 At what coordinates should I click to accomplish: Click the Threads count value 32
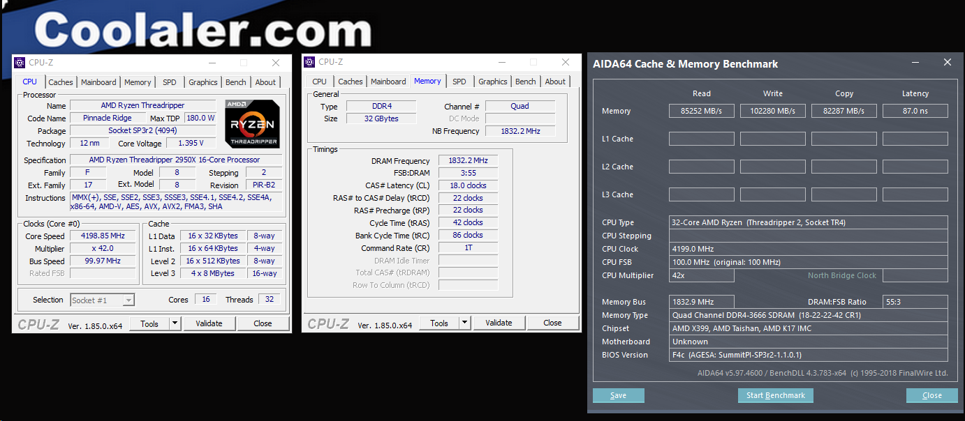coord(270,299)
